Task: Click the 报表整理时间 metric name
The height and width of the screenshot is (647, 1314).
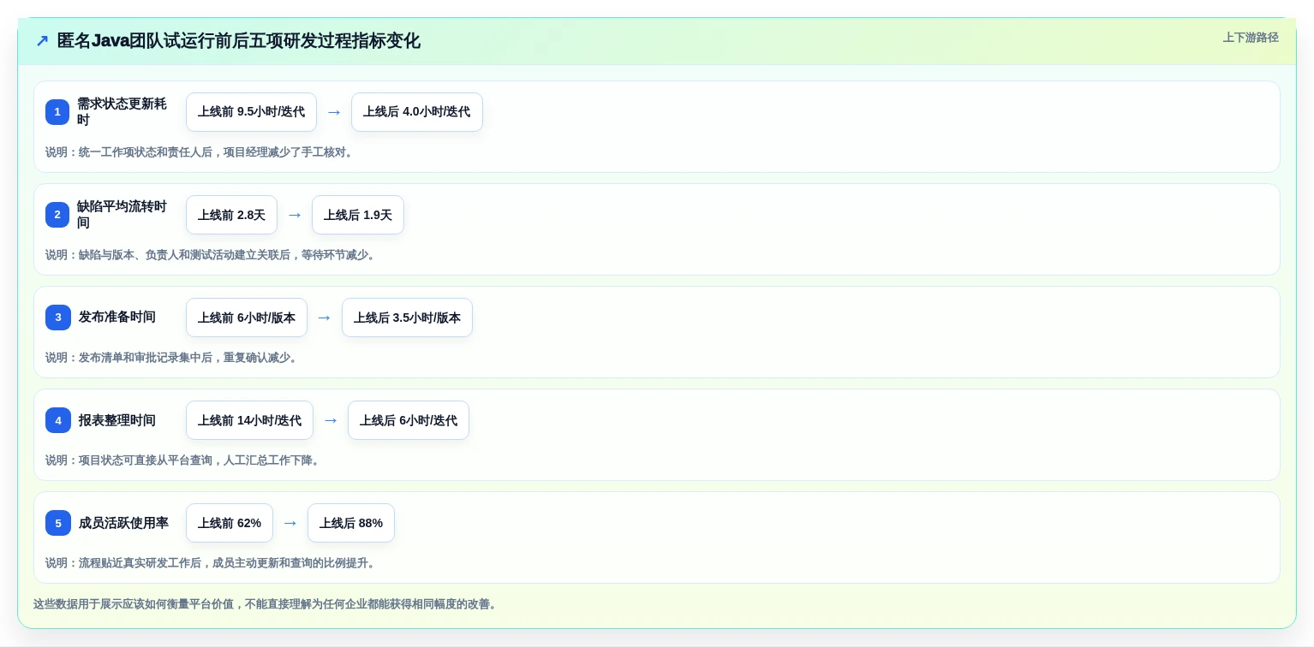Action: pos(117,420)
